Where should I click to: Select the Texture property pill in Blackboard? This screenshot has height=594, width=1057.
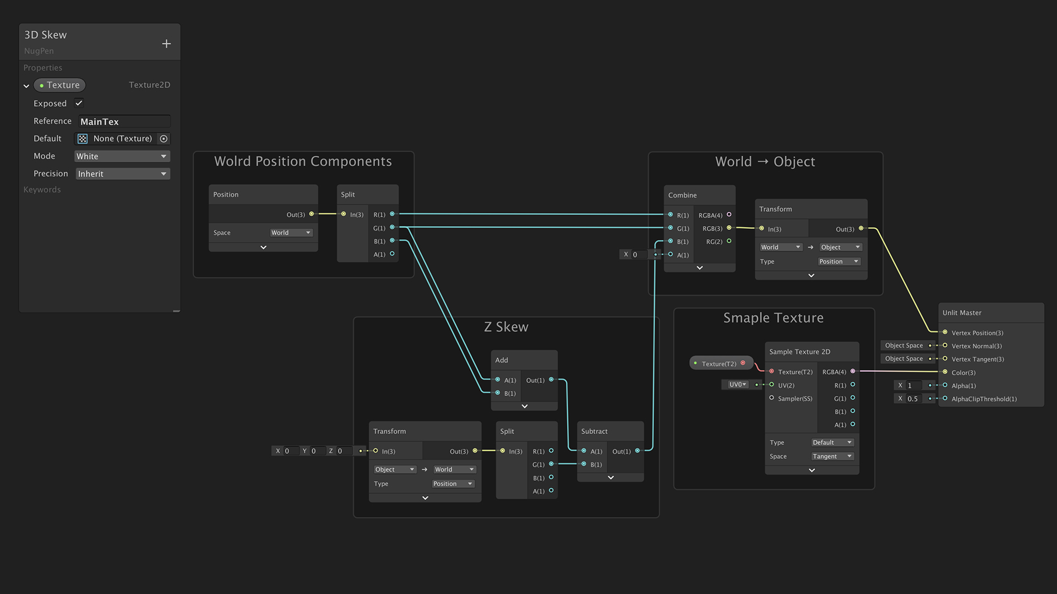[59, 85]
